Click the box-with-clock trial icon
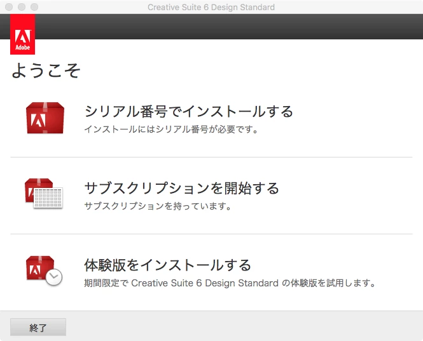The height and width of the screenshot is (341, 423). pyautogui.click(x=45, y=271)
